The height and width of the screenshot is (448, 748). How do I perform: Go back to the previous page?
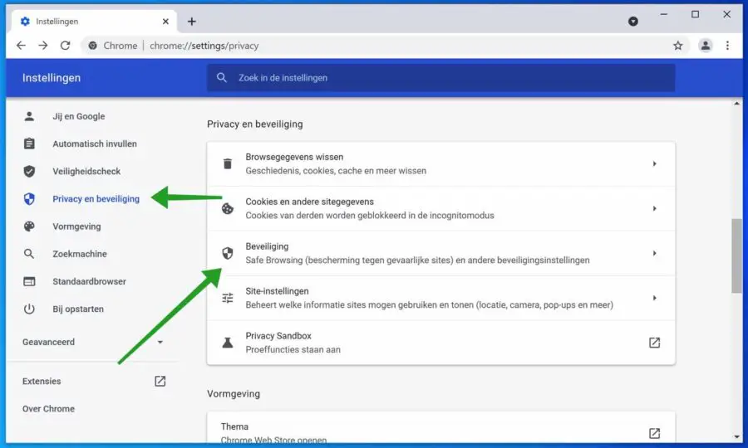tap(21, 46)
